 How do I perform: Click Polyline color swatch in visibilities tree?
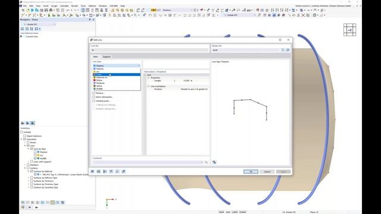click(x=38, y=152)
